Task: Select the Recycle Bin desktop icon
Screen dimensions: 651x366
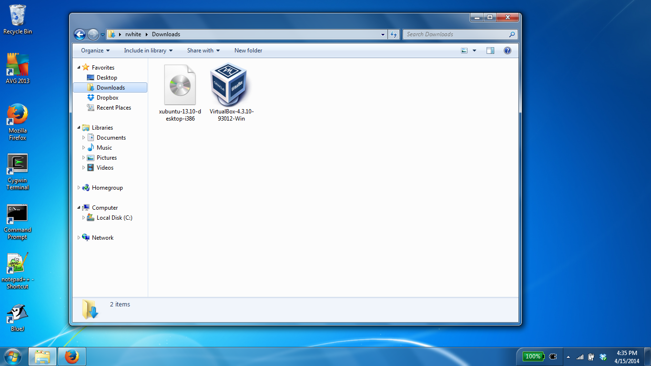Action: click(x=18, y=20)
